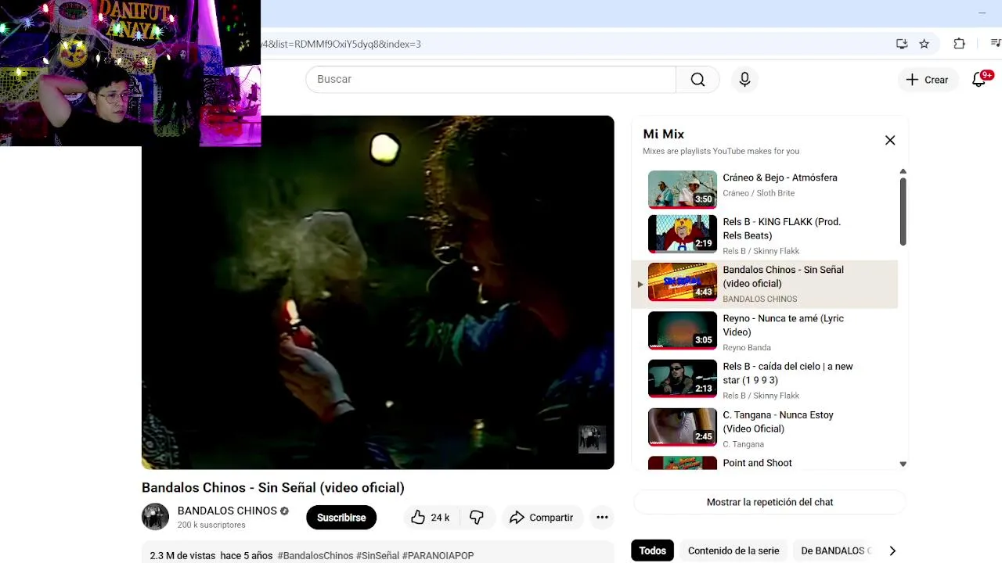Click the search magnifier button
The image size is (1002, 563).
(697, 79)
